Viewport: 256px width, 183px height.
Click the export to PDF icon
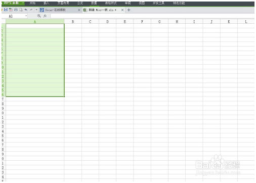[x=11, y=10]
